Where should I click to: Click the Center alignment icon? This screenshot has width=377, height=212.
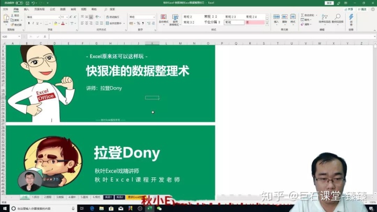click(86, 24)
